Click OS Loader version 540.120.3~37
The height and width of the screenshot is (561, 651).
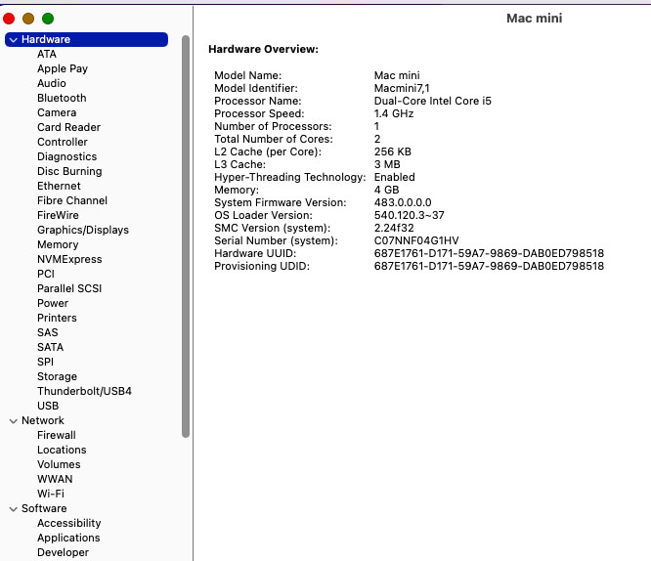[409, 215]
